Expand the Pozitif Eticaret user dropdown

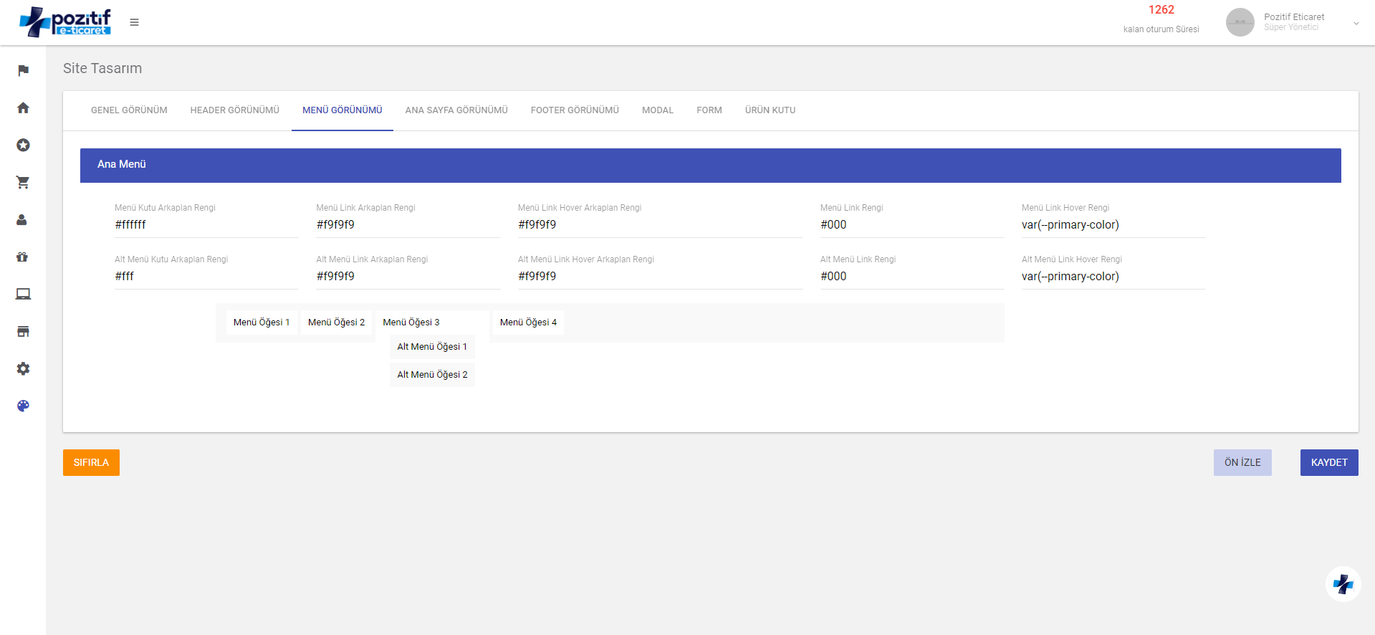point(1356,23)
